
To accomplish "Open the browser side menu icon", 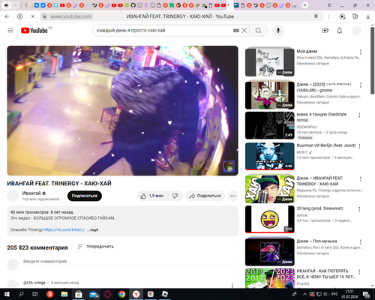I will [329, 5].
